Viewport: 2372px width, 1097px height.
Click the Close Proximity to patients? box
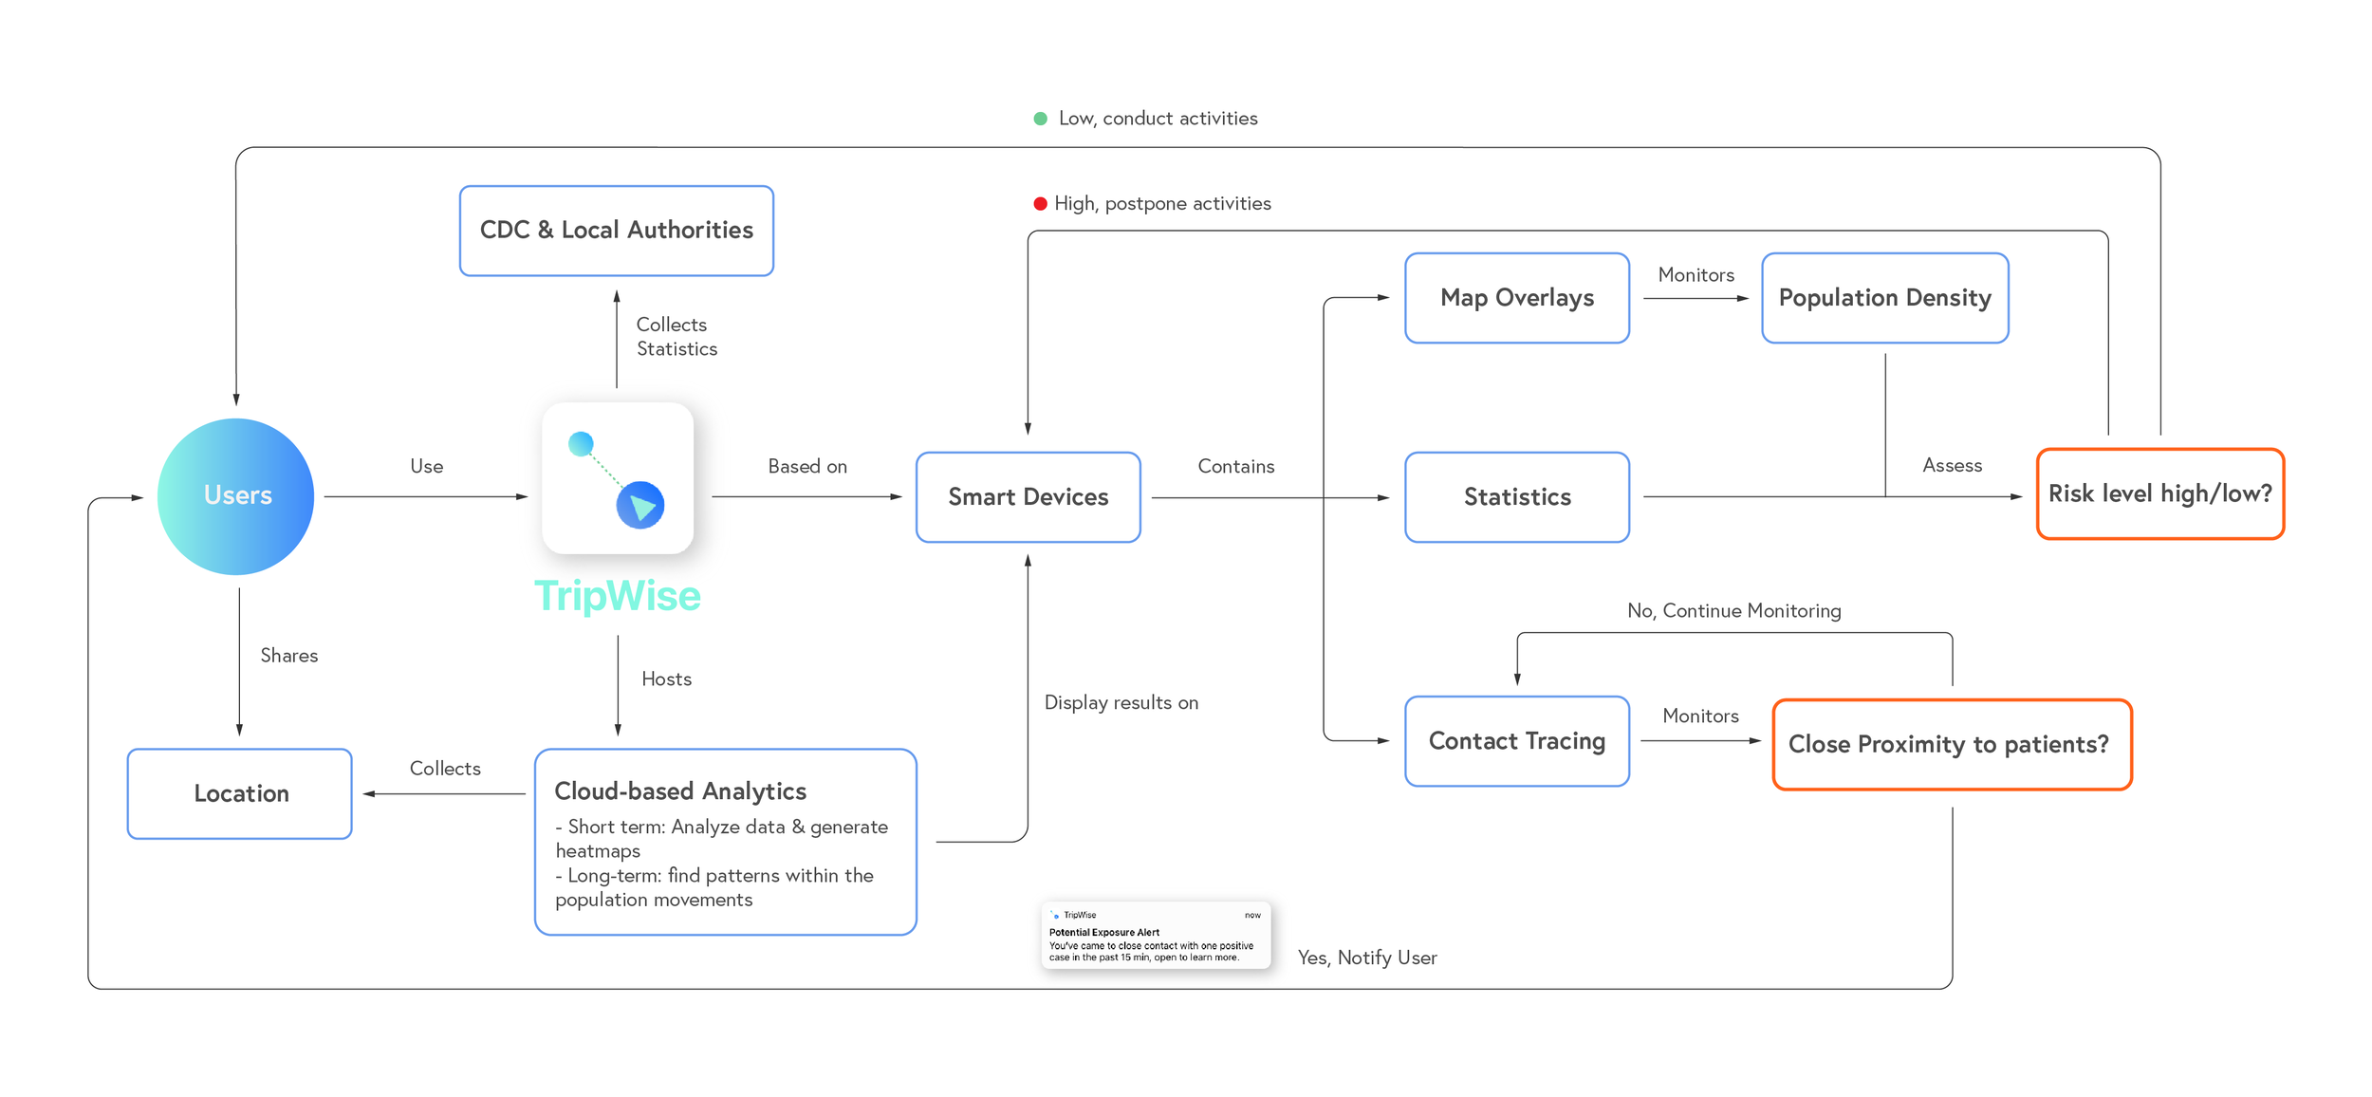tap(1951, 745)
